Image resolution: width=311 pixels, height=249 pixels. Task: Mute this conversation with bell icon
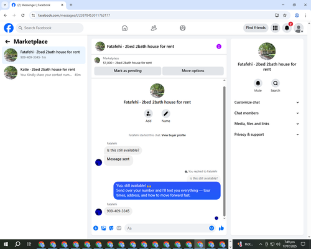pos(258,83)
